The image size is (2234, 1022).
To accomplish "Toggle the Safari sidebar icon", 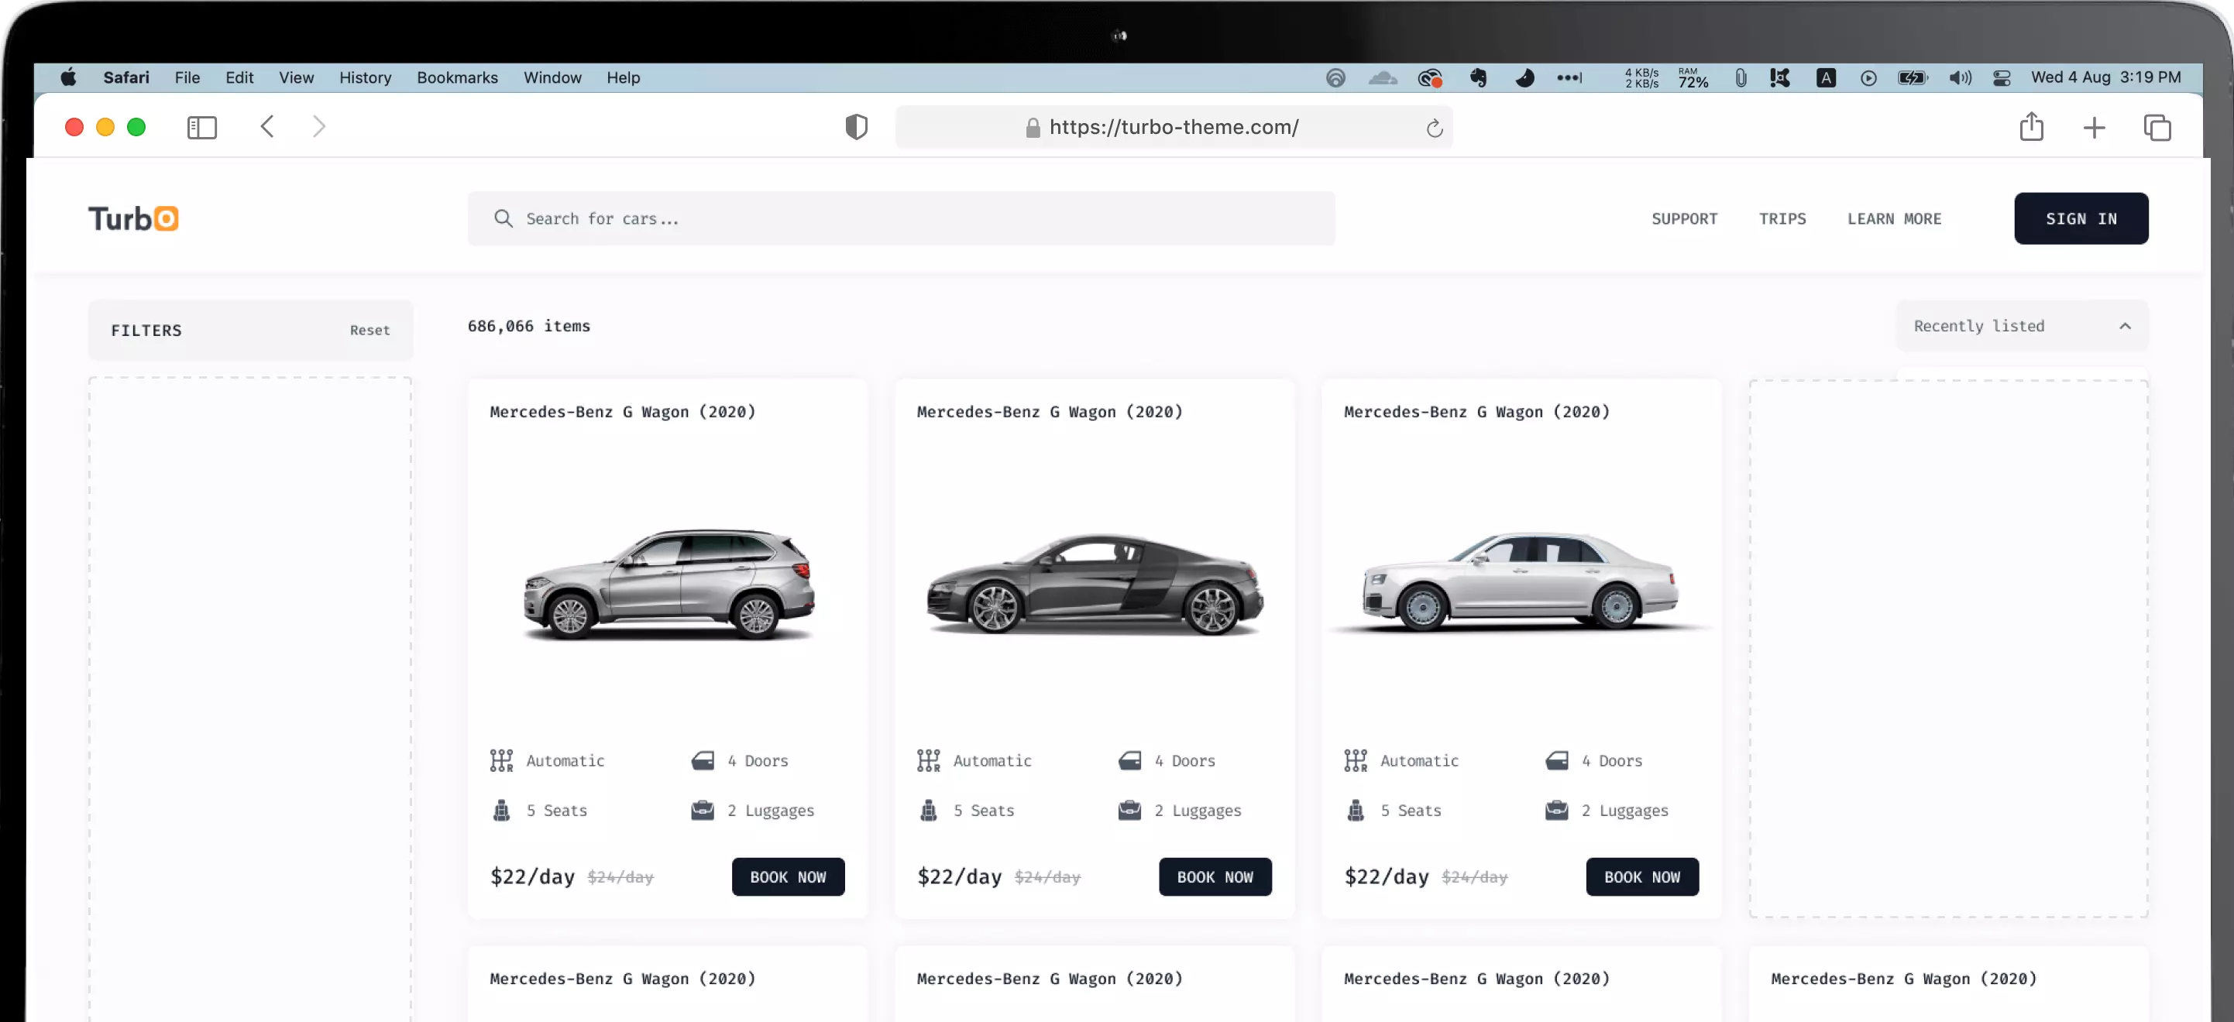I will 201,128.
